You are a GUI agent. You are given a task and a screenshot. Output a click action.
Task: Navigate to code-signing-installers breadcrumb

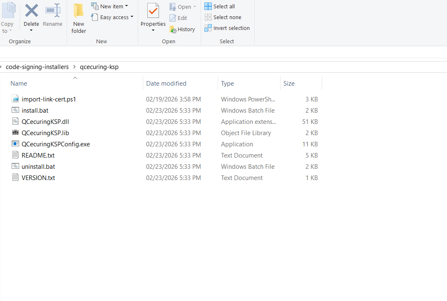[x=37, y=67]
